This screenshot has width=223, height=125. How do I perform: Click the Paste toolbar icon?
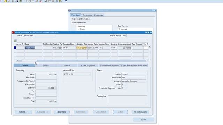click(x=33, y=1)
